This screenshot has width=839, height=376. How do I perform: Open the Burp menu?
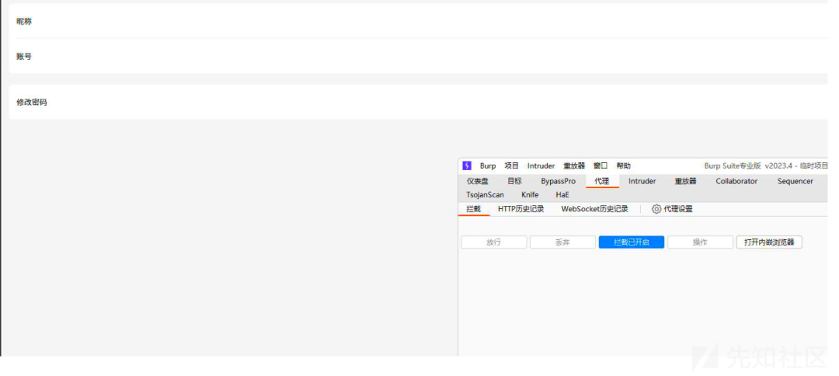click(488, 165)
